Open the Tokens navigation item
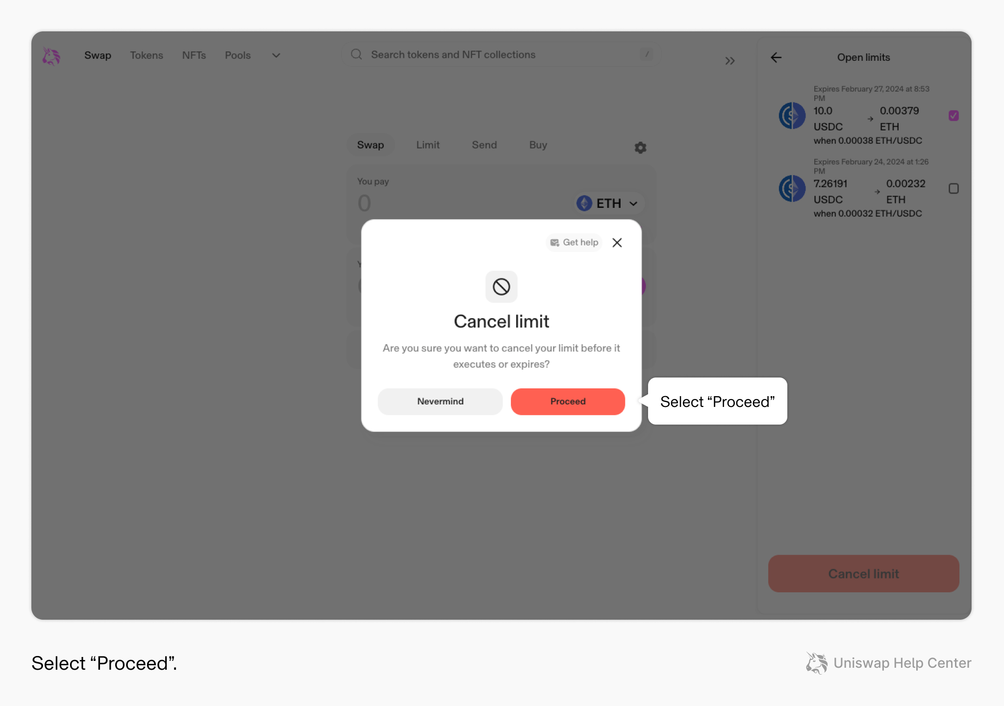 coord(147,55)
